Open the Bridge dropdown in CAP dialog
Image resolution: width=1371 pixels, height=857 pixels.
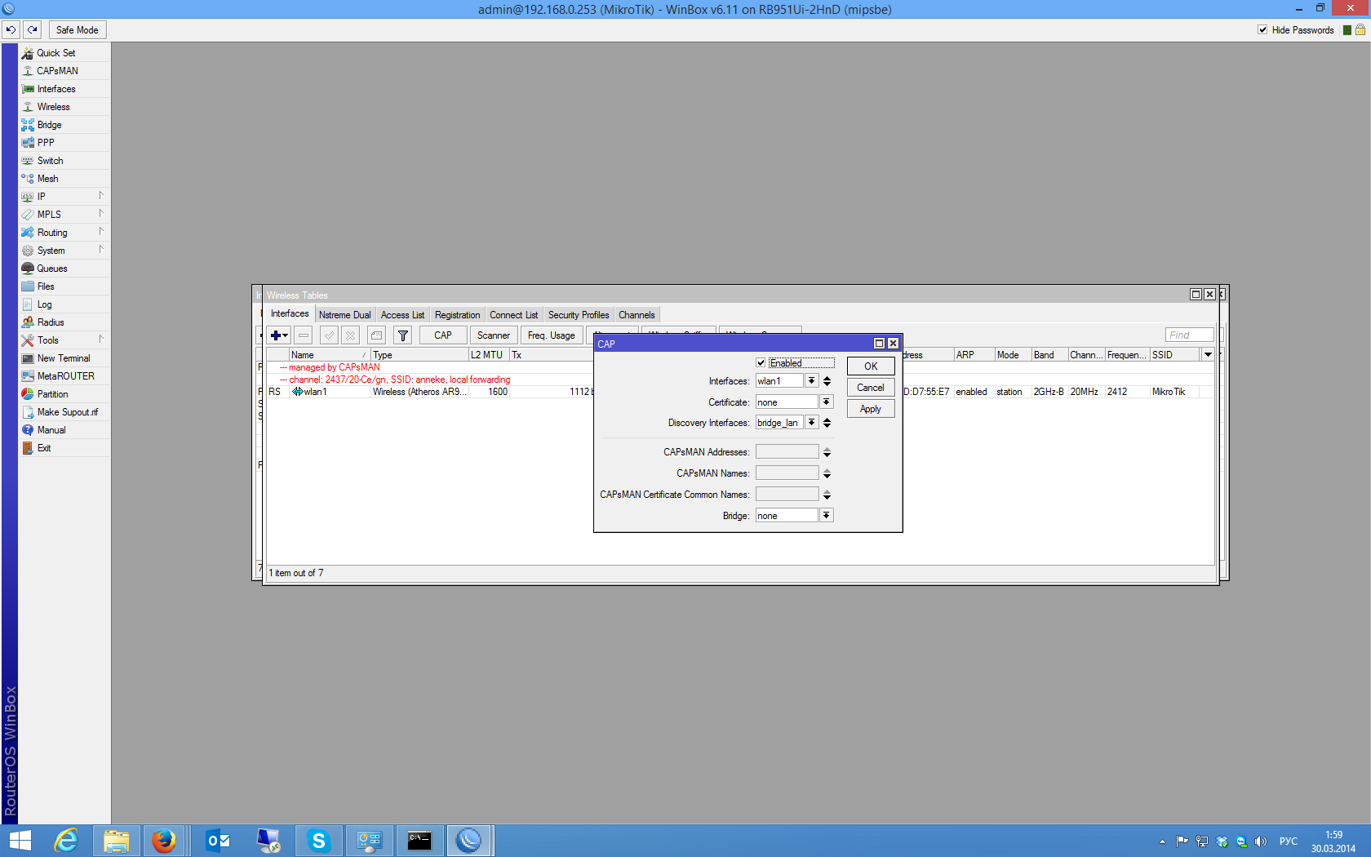click(826, 516)
